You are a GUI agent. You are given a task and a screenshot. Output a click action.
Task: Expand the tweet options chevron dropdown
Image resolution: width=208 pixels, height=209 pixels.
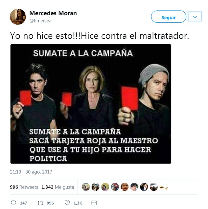coord(195,17)
